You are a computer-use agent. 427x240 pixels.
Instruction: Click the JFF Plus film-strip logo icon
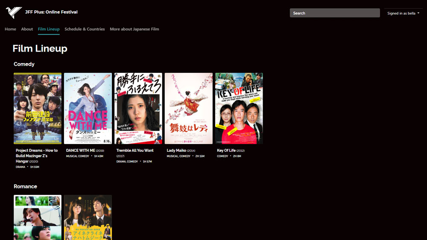coord(14,12)
